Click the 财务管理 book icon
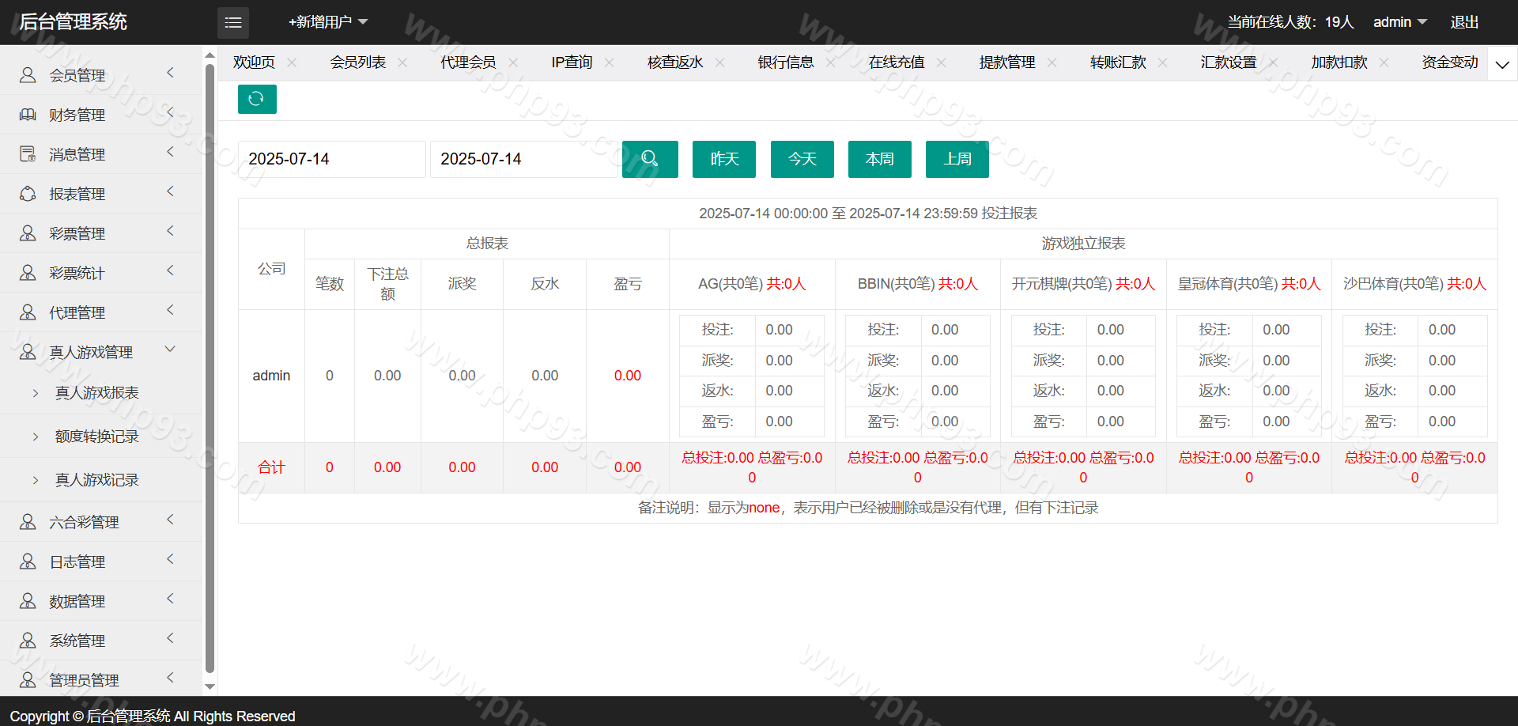The width and height of the screenshot is (1518, 726). point(28,115)
